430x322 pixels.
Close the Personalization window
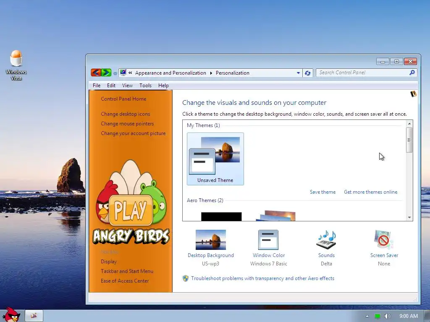tap(411, 62)
